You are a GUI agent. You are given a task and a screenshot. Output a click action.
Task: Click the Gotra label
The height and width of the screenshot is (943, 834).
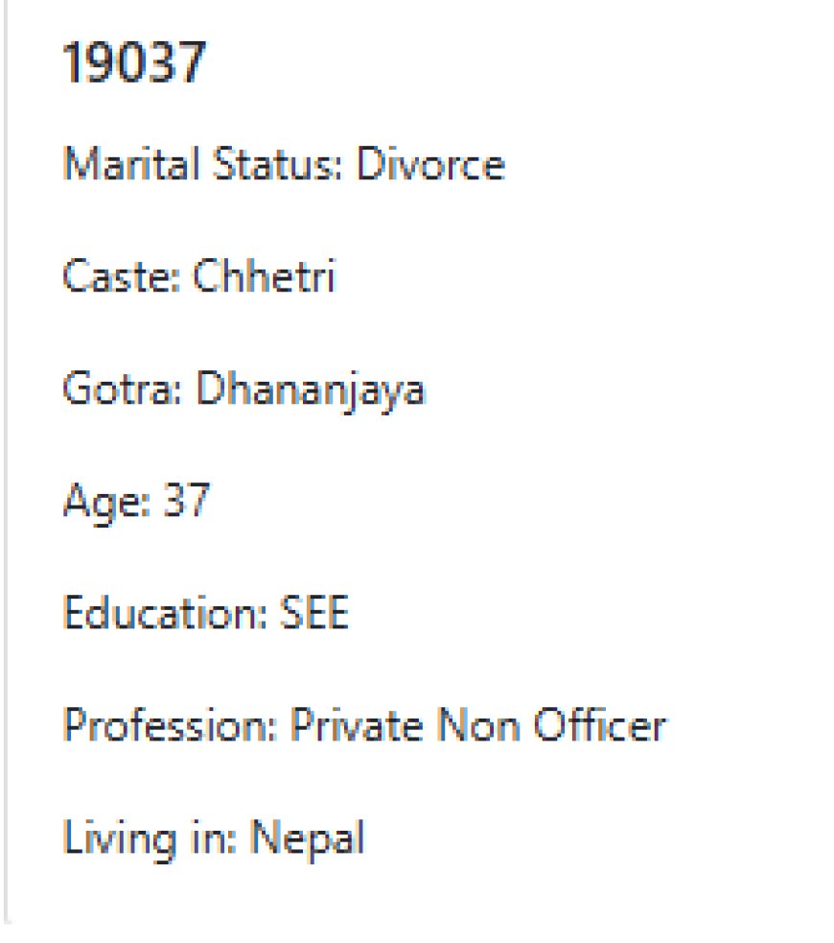click(124, 389)
